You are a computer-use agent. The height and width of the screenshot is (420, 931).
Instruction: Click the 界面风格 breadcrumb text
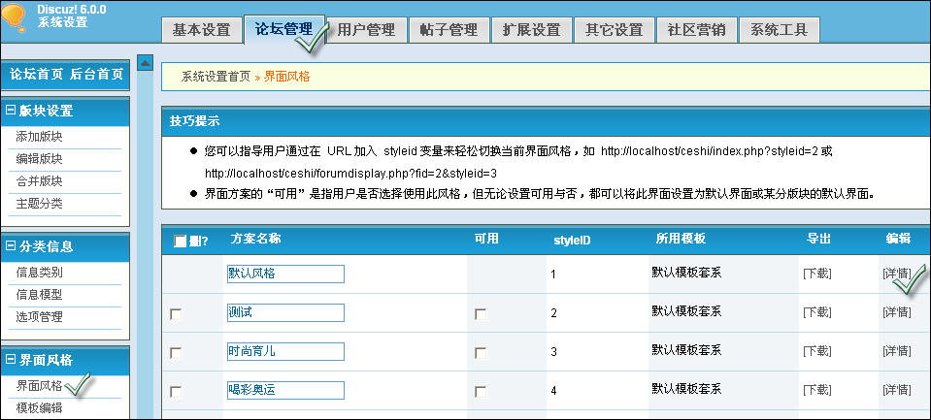(286, 77)
